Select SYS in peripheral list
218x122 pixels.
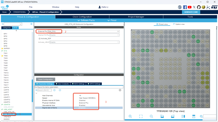5,51
